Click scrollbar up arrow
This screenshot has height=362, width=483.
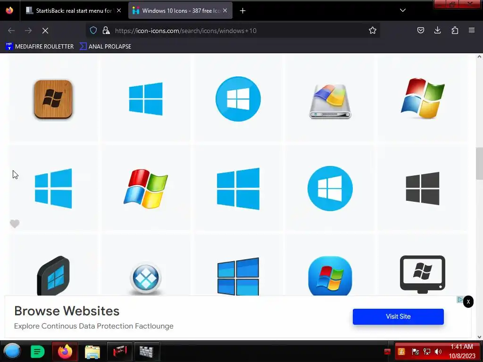[x=479, y=57]
